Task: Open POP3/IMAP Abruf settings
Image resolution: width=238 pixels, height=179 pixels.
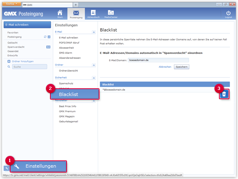Action: click(x=69, y=43)
